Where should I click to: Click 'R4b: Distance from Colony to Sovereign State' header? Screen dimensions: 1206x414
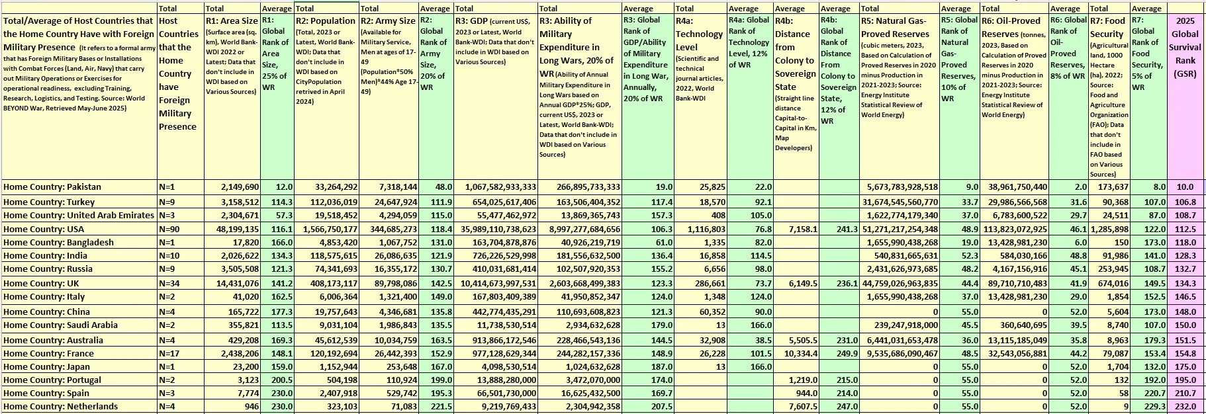(x=796, y=96)
